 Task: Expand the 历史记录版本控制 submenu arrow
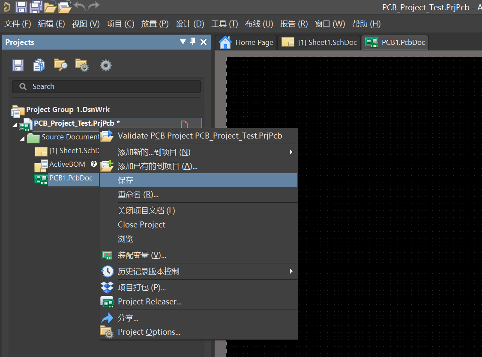pyautogui.click(x=291, y=271)
